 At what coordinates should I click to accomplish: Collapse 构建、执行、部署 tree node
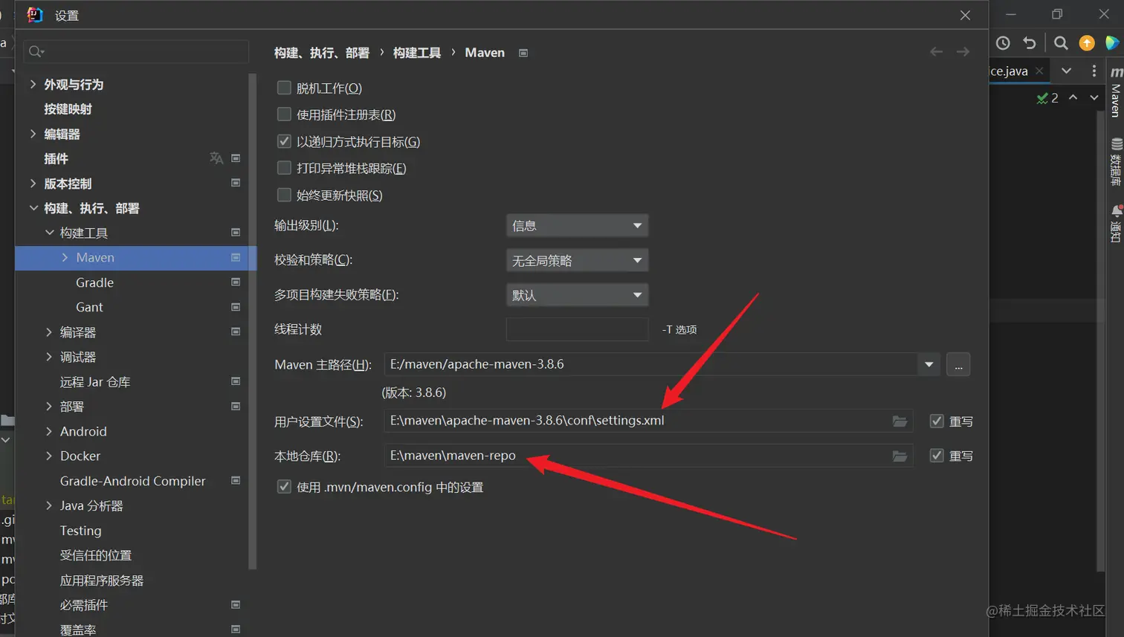coord(33,208)
